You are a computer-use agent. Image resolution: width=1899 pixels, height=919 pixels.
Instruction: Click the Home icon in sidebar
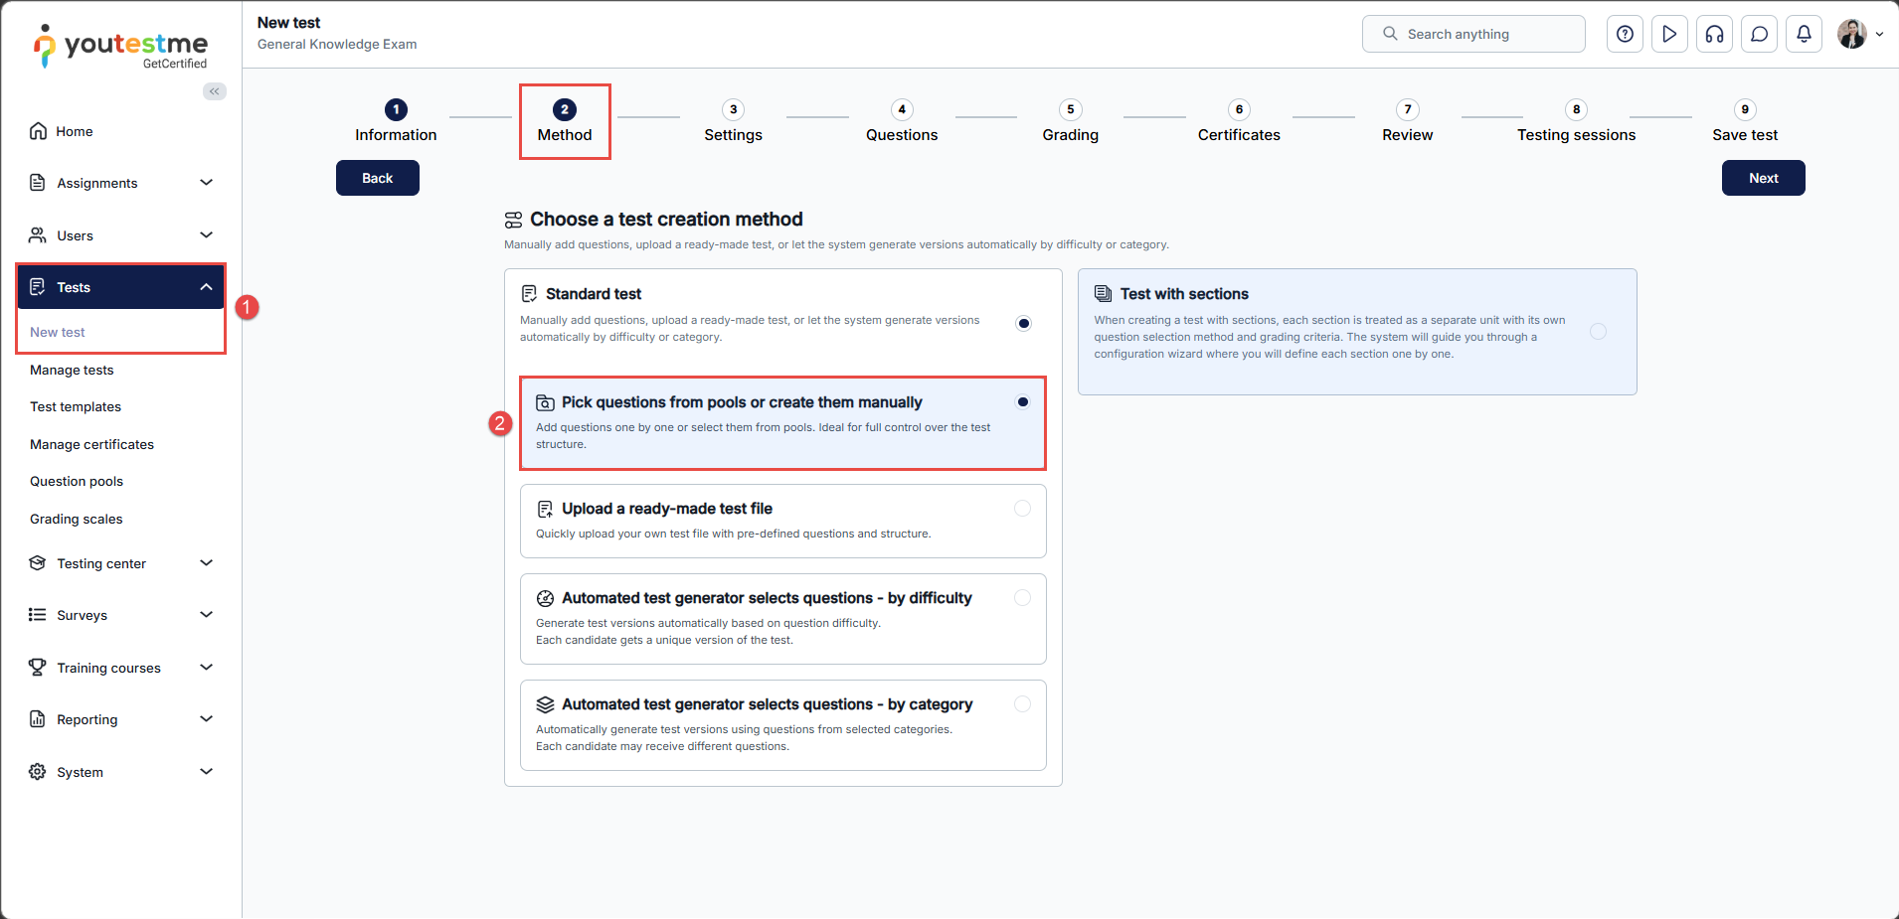pyautogui.click(x=39, y=131)
